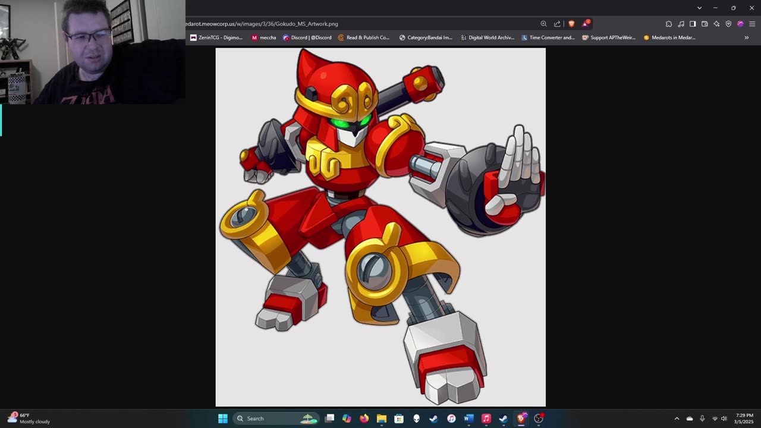Open the Brave VPN shield icon
The height and width of the screenshot is (428, 761).
click(728, 24)
